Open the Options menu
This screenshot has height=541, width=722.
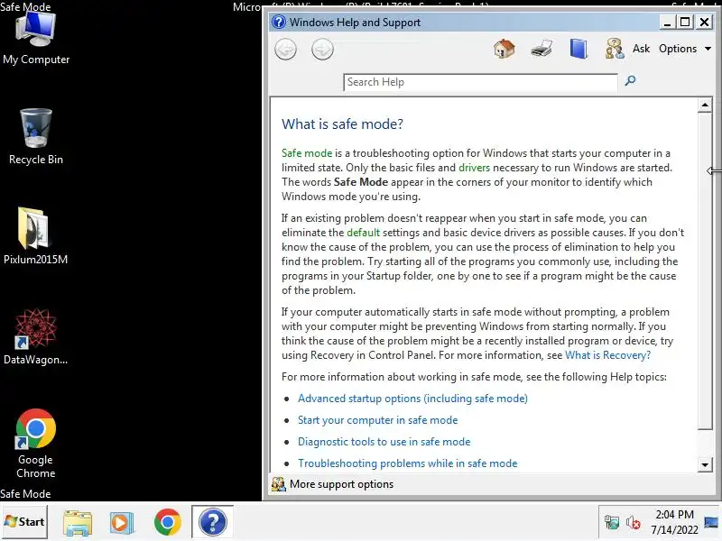(x=685, y=49)
